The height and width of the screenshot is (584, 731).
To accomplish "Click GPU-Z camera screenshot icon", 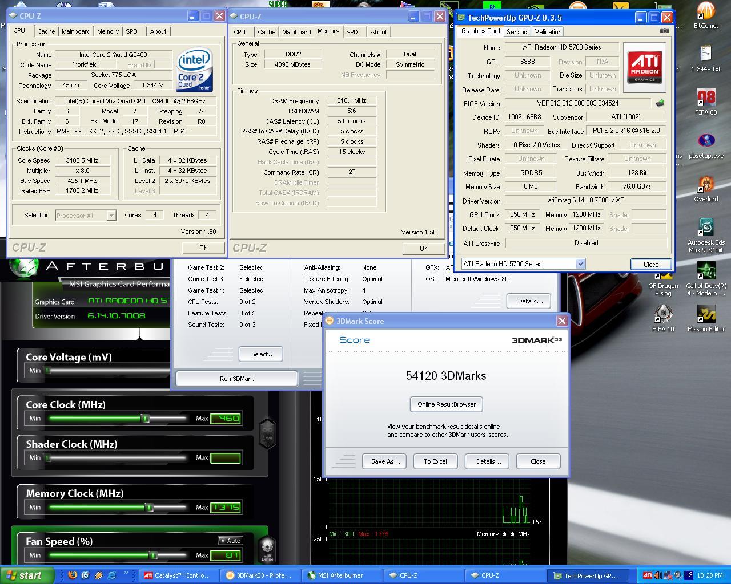I will [x=664, y=31].
